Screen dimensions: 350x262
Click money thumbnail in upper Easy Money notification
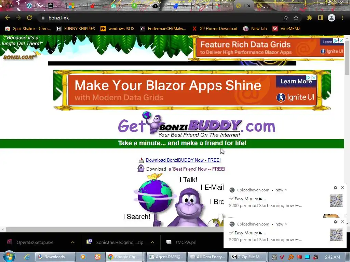pyautogui.click(x=336, y=201)
